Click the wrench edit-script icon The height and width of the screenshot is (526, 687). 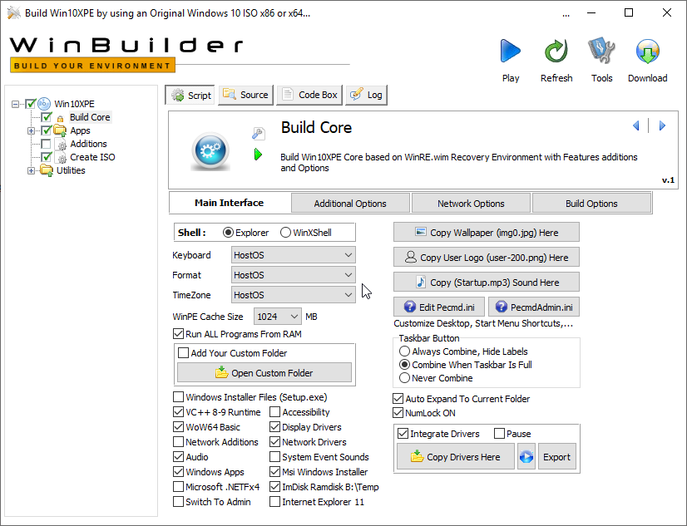tap(259, 133)
